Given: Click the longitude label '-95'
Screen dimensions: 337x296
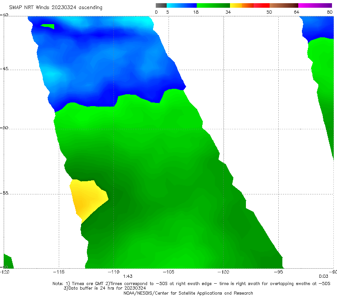Looking at the screenshot, I should 279,272.
